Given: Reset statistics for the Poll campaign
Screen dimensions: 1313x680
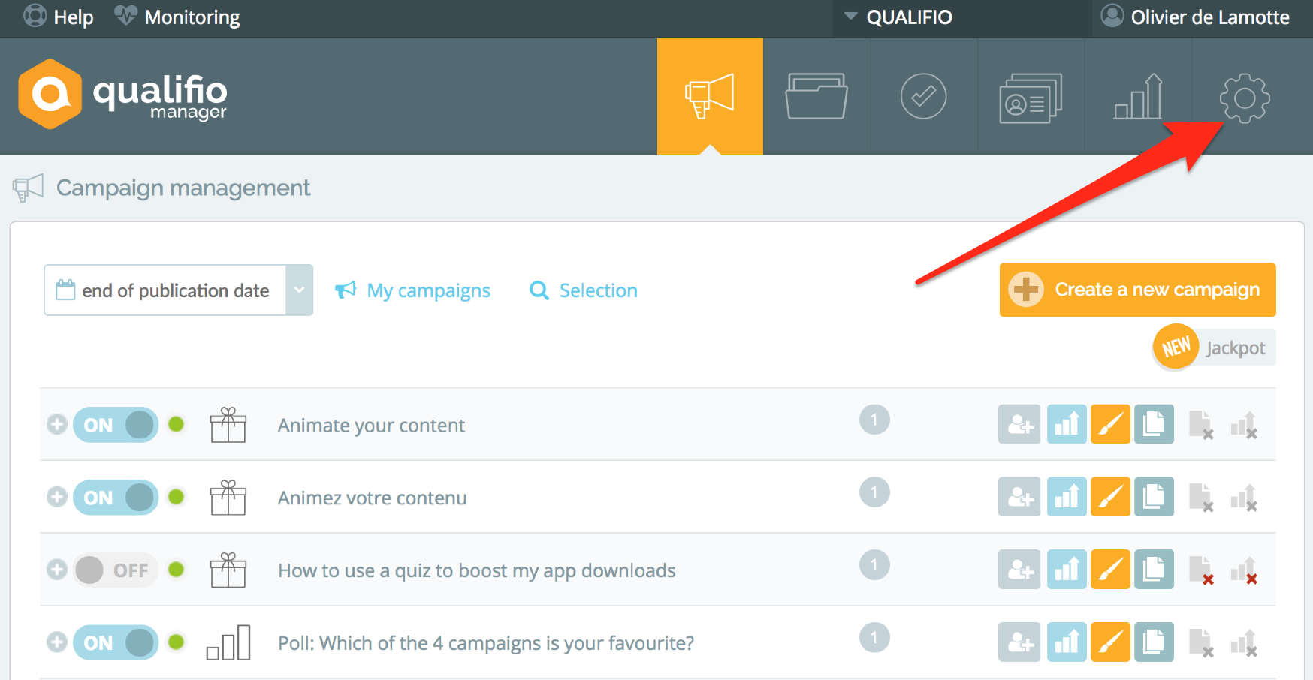Looking at the screenshot, I should (x=1245, y=643).
